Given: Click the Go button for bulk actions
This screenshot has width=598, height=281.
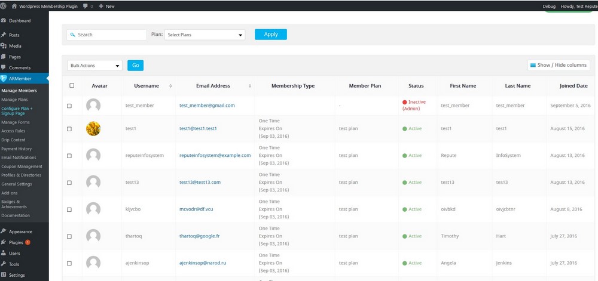Looking at the screenshot, I should [135, 66].
